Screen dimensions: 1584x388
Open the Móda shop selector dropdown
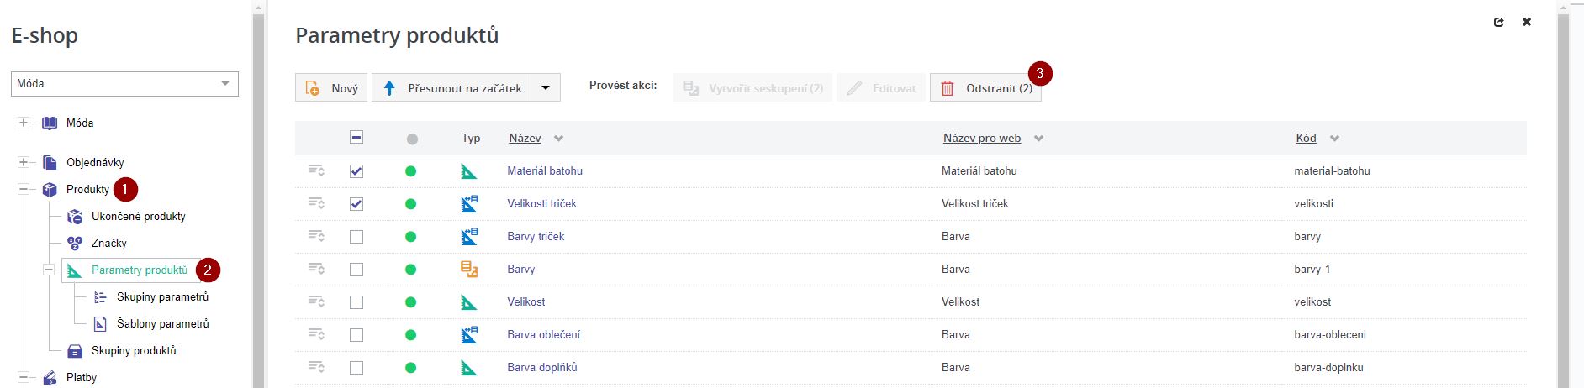coord(124,84)
